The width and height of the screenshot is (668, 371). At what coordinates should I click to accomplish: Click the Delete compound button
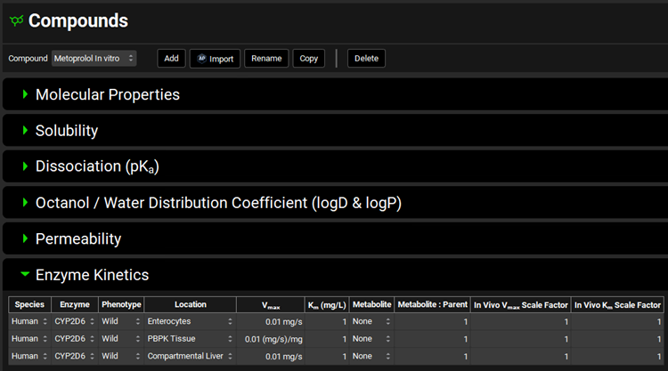366,59
